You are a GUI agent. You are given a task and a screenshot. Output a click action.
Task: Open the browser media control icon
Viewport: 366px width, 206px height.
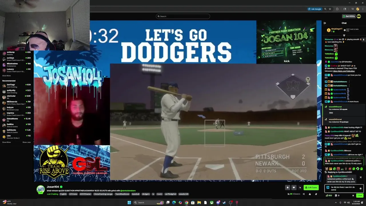(x=353, y=9)
